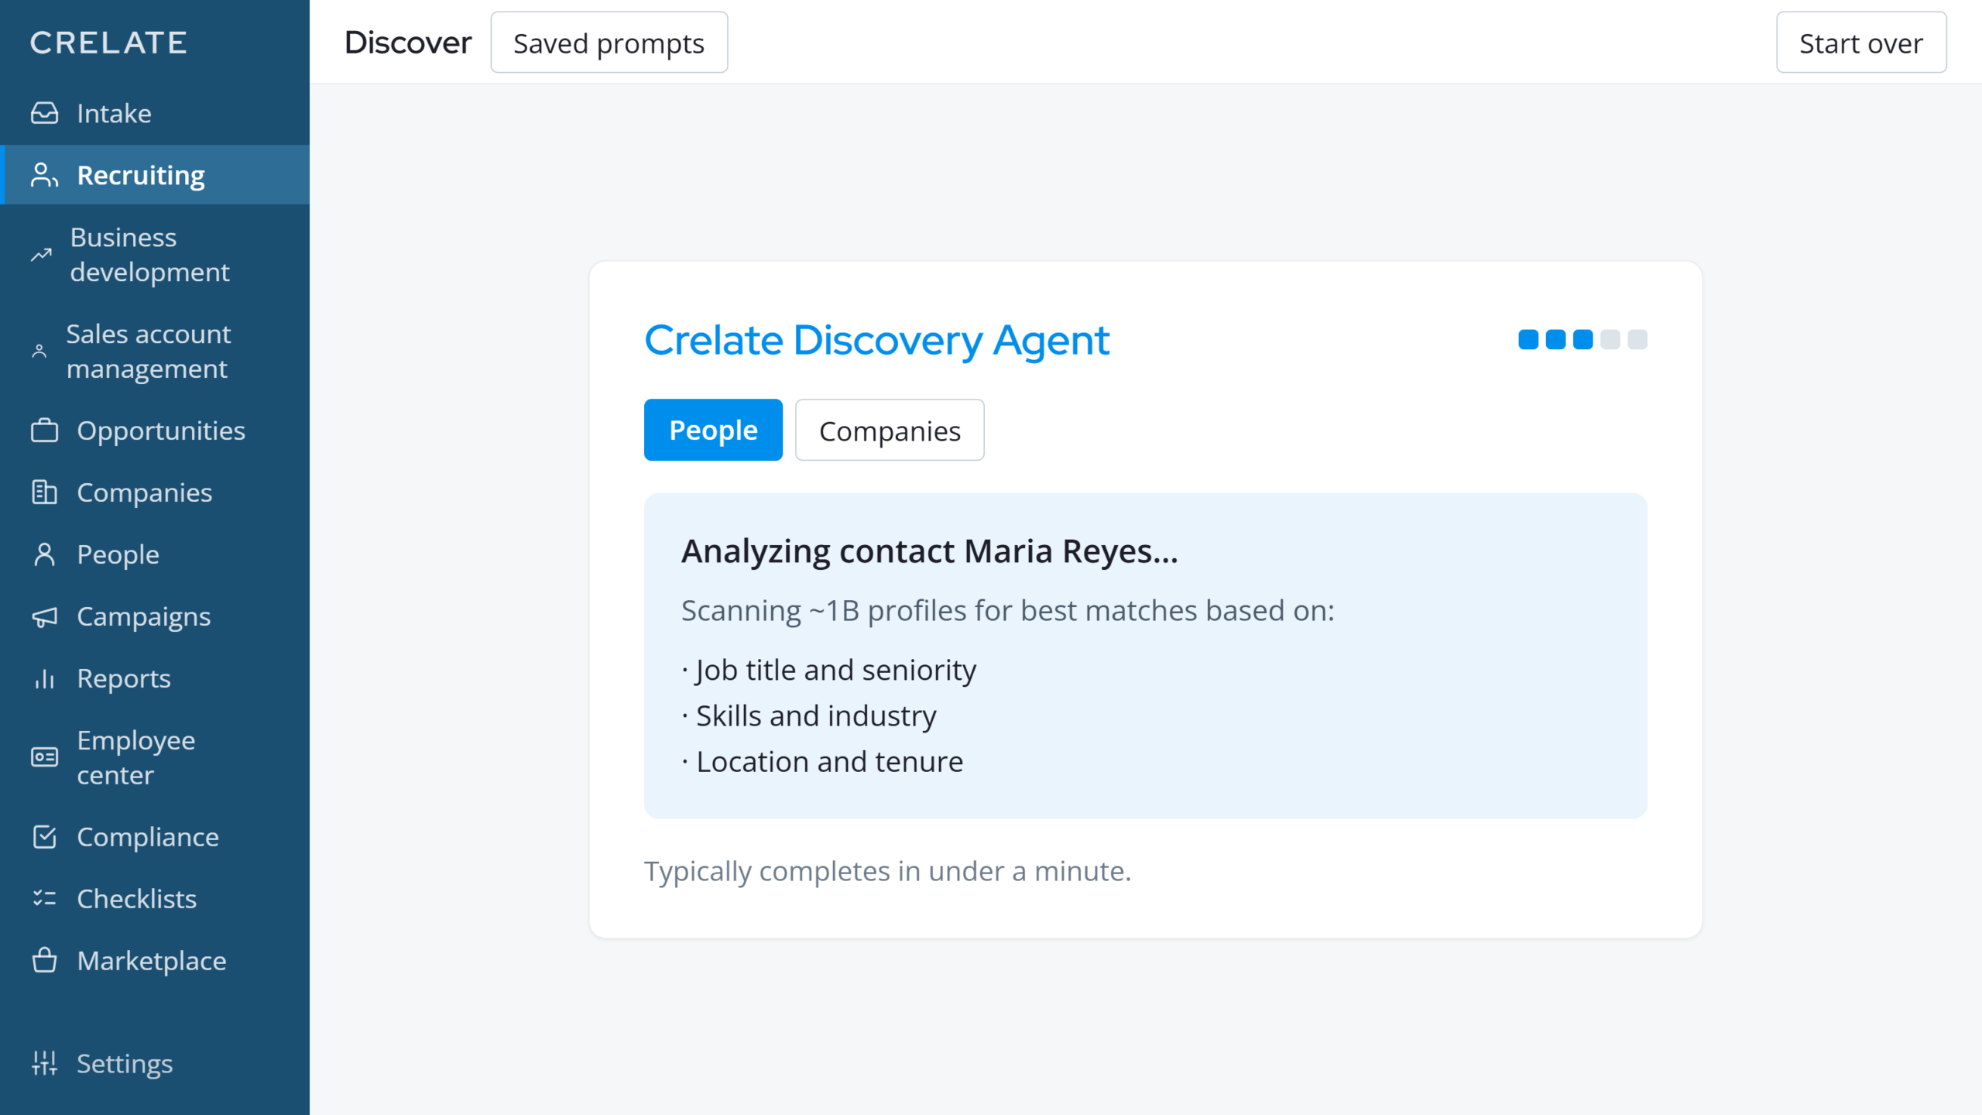
Task: Switch to the Companies tab in Discovery Agent
Action: pyautogui.click(x=890, y=430)
